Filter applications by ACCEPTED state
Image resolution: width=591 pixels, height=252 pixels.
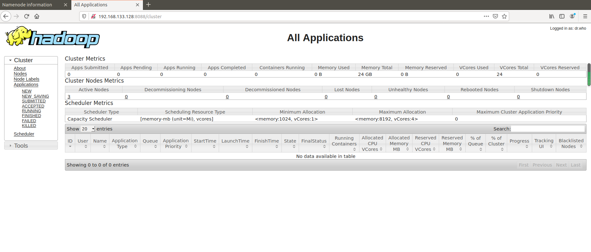tap(33, 106)
